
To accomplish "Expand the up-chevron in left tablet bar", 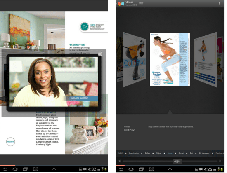I will [x=54, y=169].
